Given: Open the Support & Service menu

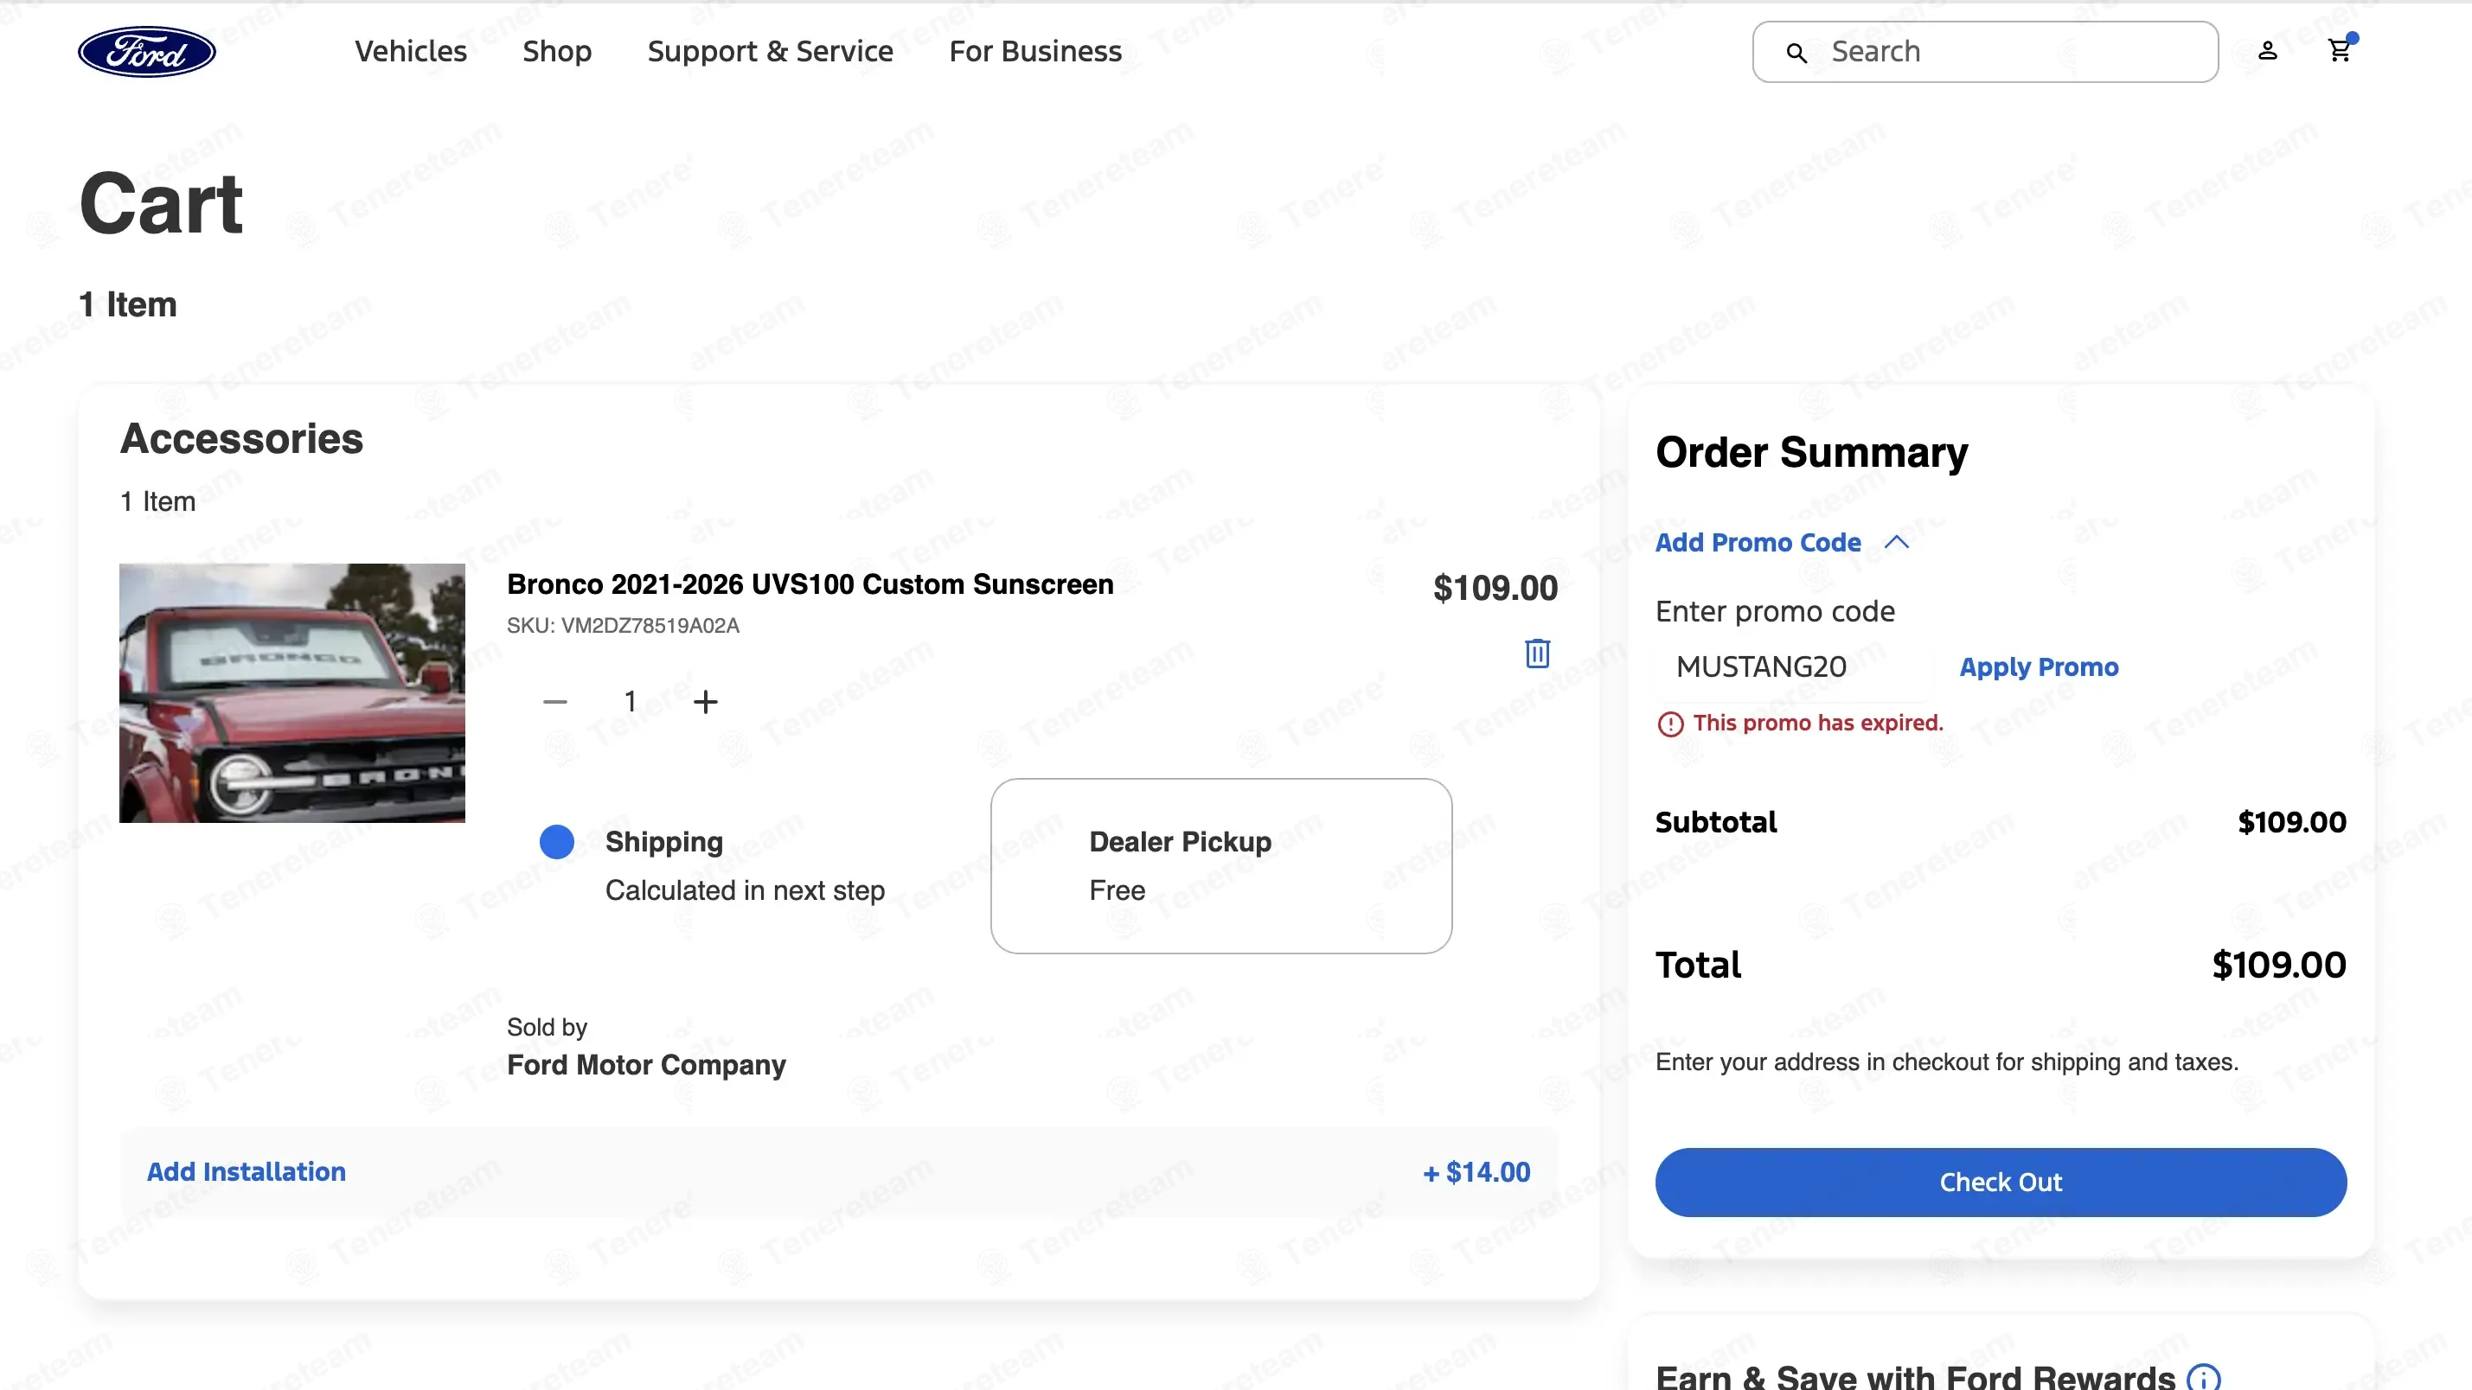Looking at the screenshot, I should 770,52.
